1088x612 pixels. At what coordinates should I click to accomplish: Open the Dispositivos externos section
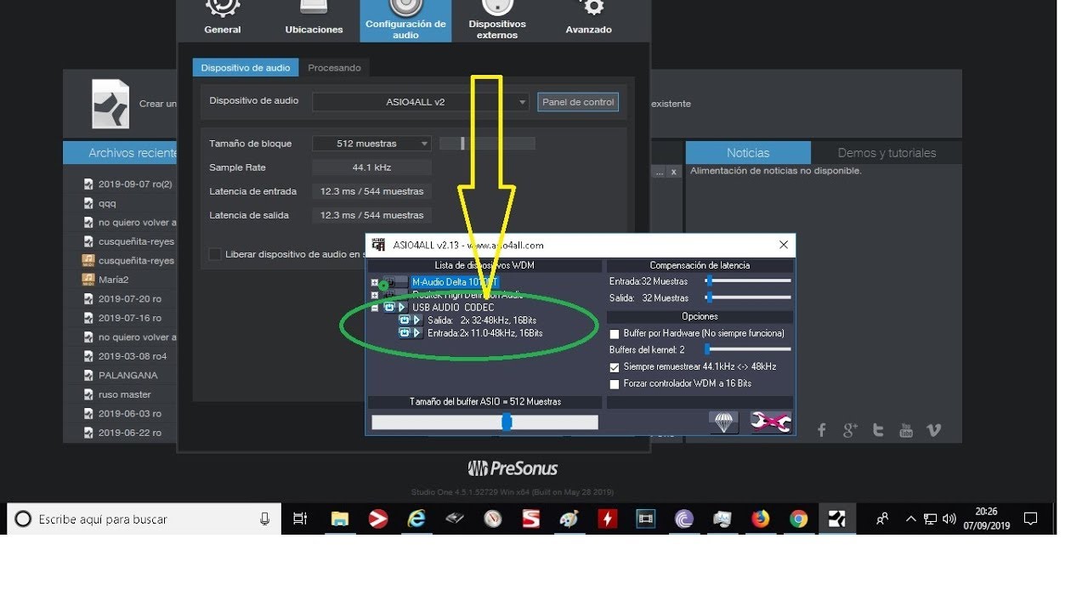pos(497,20)
